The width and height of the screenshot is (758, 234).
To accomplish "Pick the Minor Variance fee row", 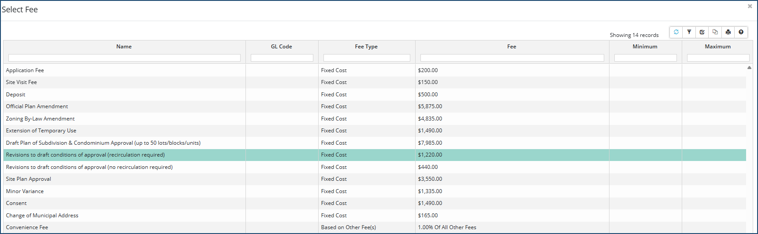I will point(25,191).
